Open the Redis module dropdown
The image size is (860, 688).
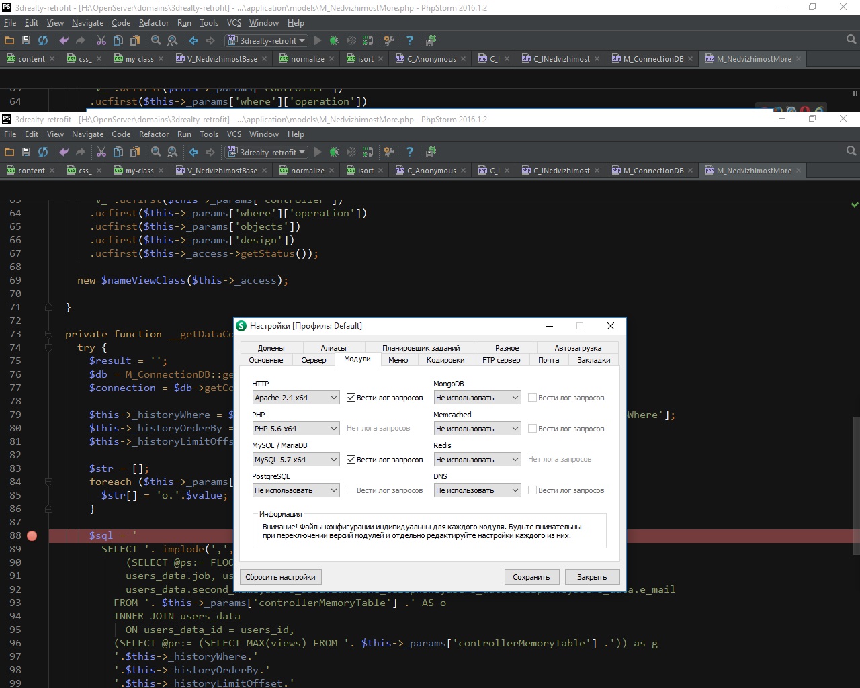[x=477, y=460]
